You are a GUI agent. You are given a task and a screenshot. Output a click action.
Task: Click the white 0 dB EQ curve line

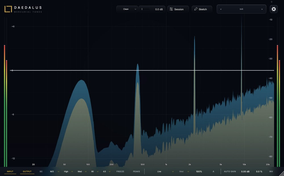(x=142, y=70)
